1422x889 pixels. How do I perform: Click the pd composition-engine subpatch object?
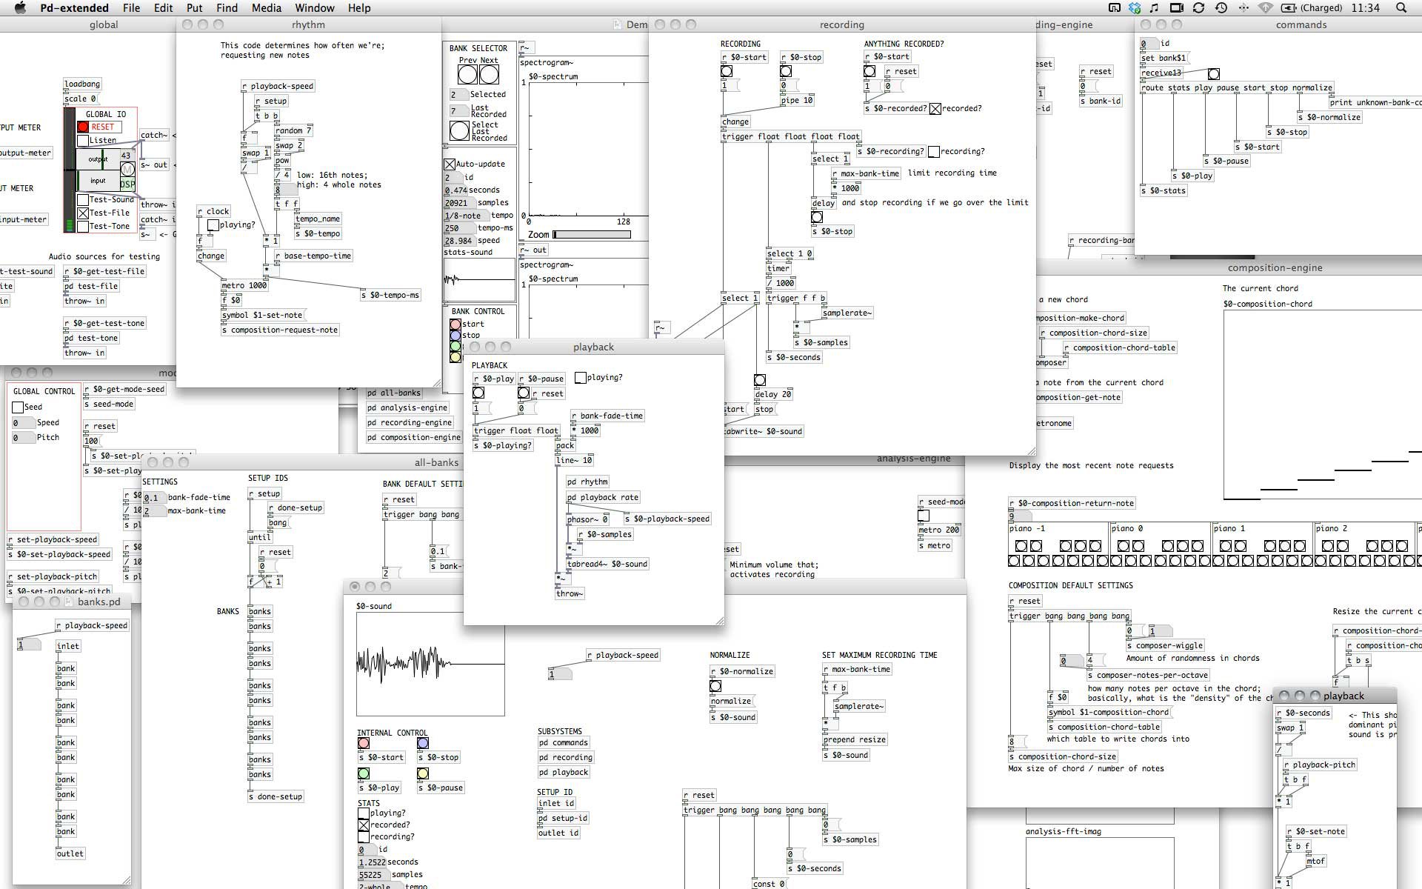(x=414, y=438)
